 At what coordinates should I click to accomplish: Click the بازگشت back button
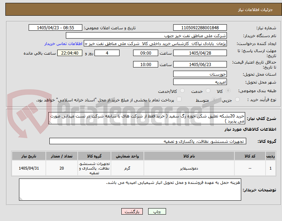pyautogui.click(x=132, y=211)
